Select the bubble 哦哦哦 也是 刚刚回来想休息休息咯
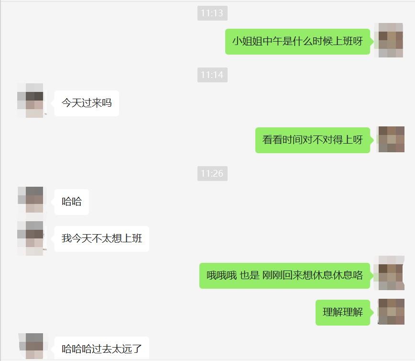 (x=285, y=276)
